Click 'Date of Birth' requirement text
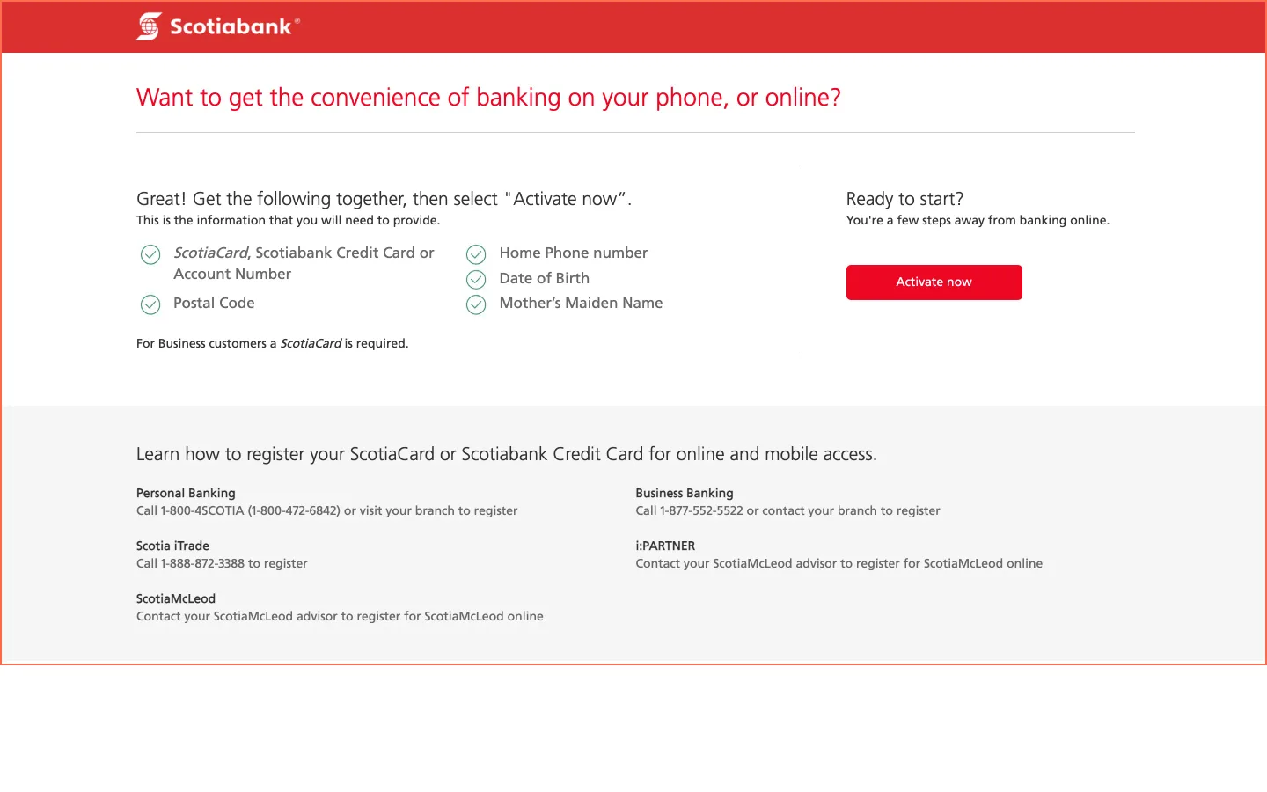This screenshot has height=792, width=1267. (544, 278)
